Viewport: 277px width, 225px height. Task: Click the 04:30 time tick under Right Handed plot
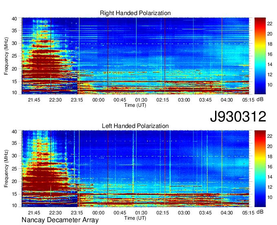227,100
